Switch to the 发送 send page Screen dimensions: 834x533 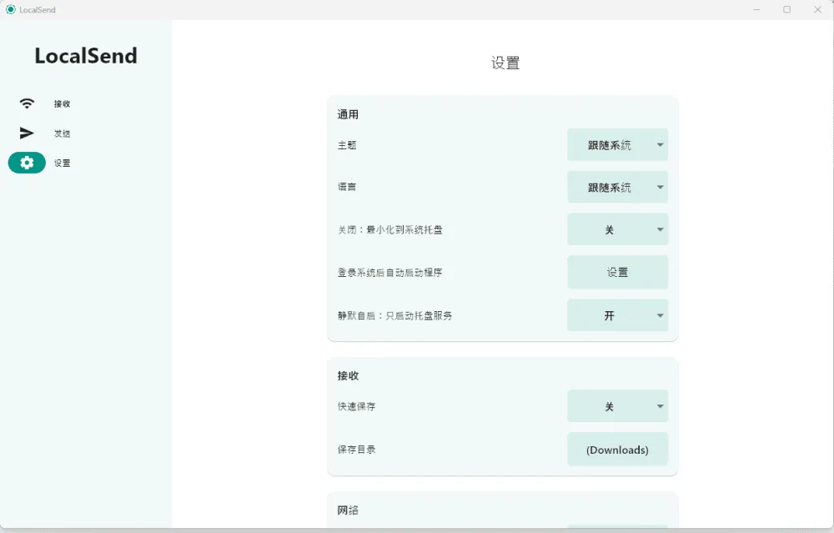[60, 133]
